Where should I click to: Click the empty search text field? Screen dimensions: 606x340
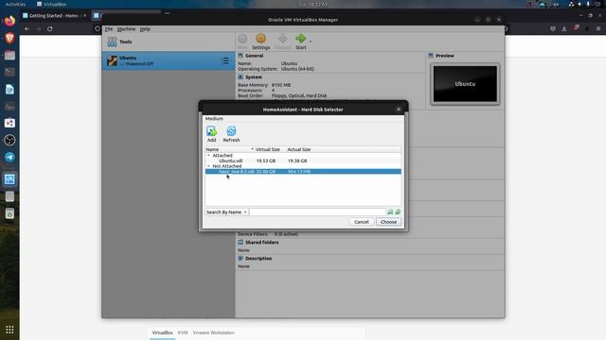click(x=318, y=212)
